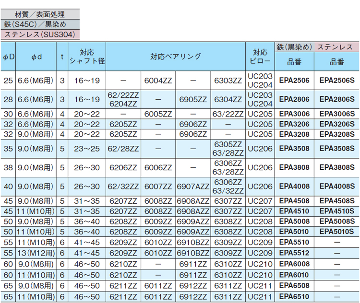The image size is (360, 303).
Task: Click stainless part number EPA5010S
Action: click(x=336, y=231)
